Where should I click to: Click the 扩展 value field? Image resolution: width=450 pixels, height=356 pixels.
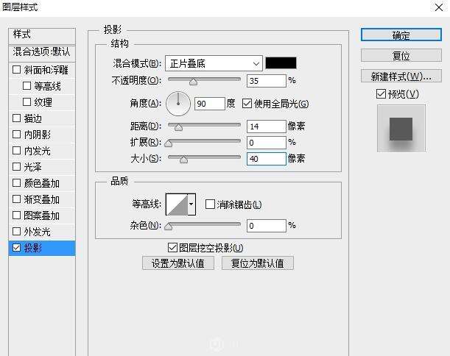coord(267,143)
